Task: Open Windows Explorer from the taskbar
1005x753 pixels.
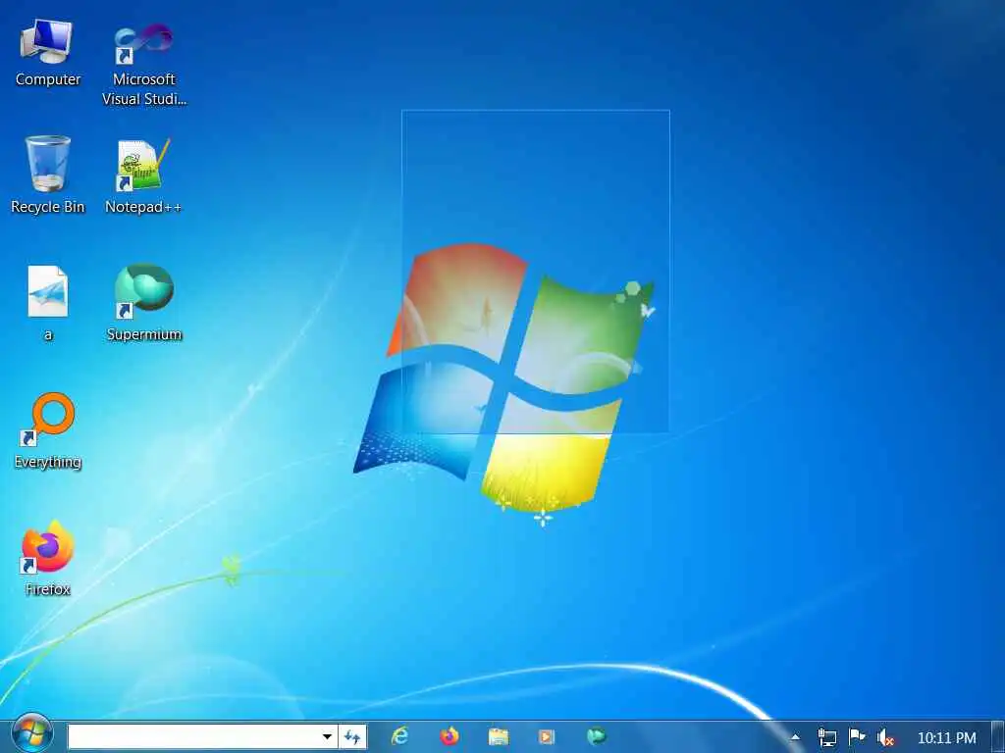Action: click(498, 736)
